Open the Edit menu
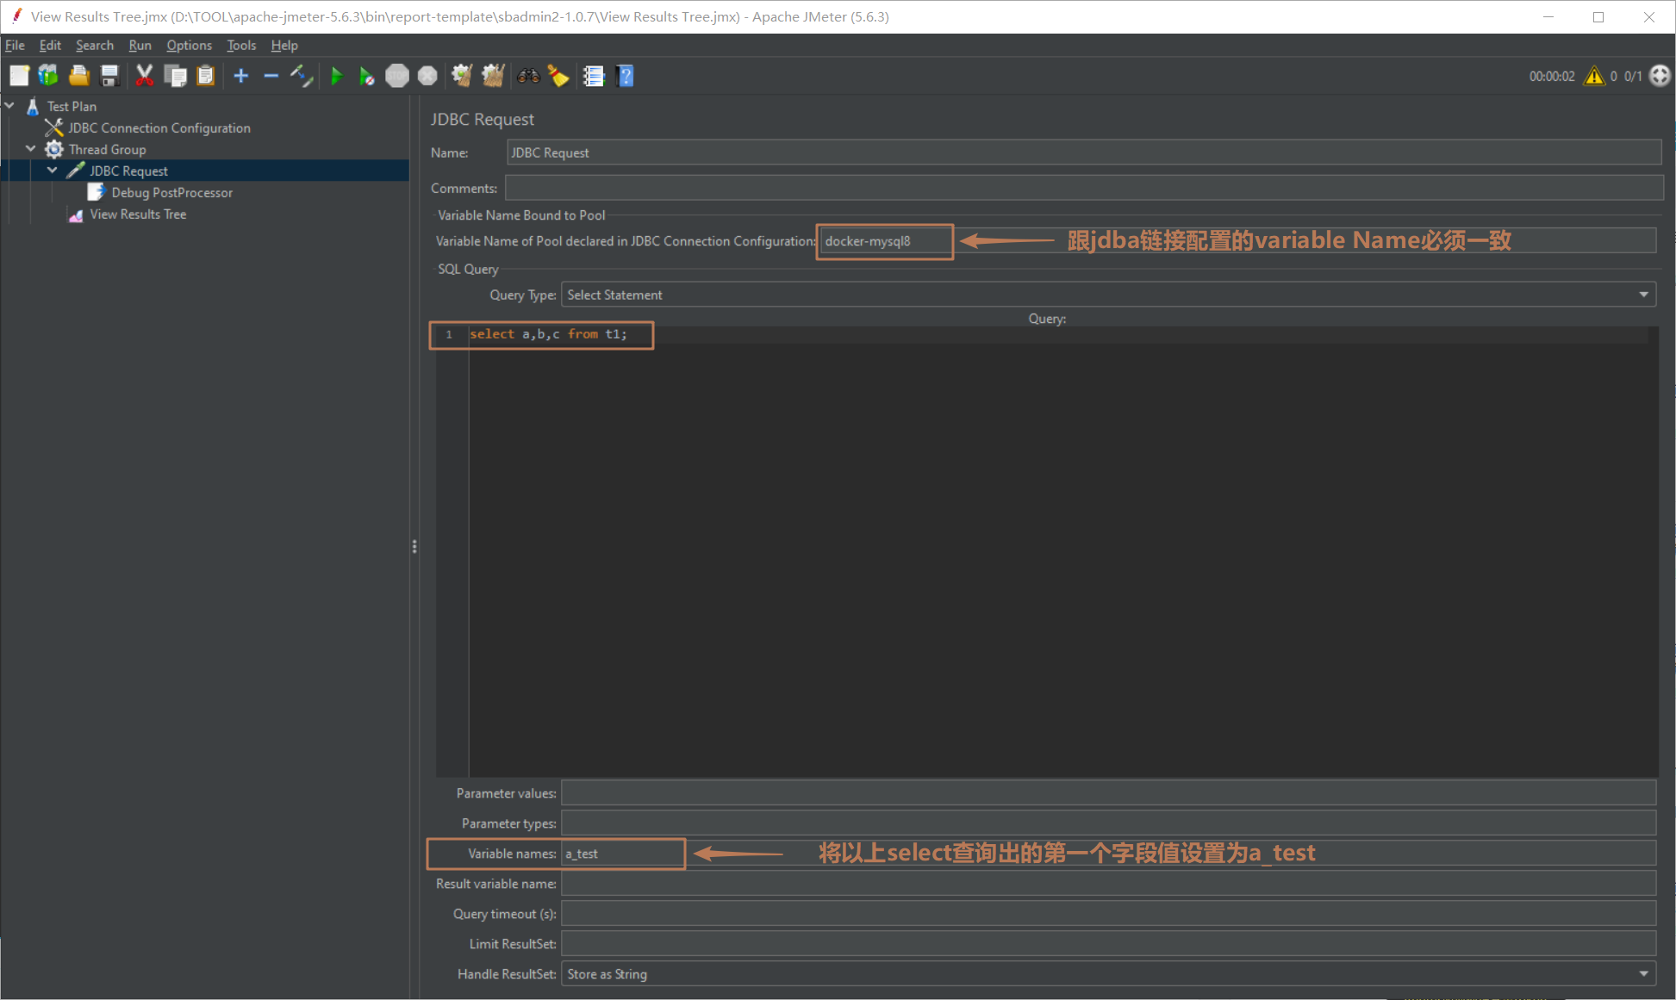This screenshot has width=1676, height=1000. click(x=50, y=45)
